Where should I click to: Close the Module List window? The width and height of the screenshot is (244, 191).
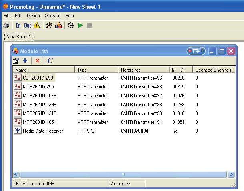tap(231, 51)
